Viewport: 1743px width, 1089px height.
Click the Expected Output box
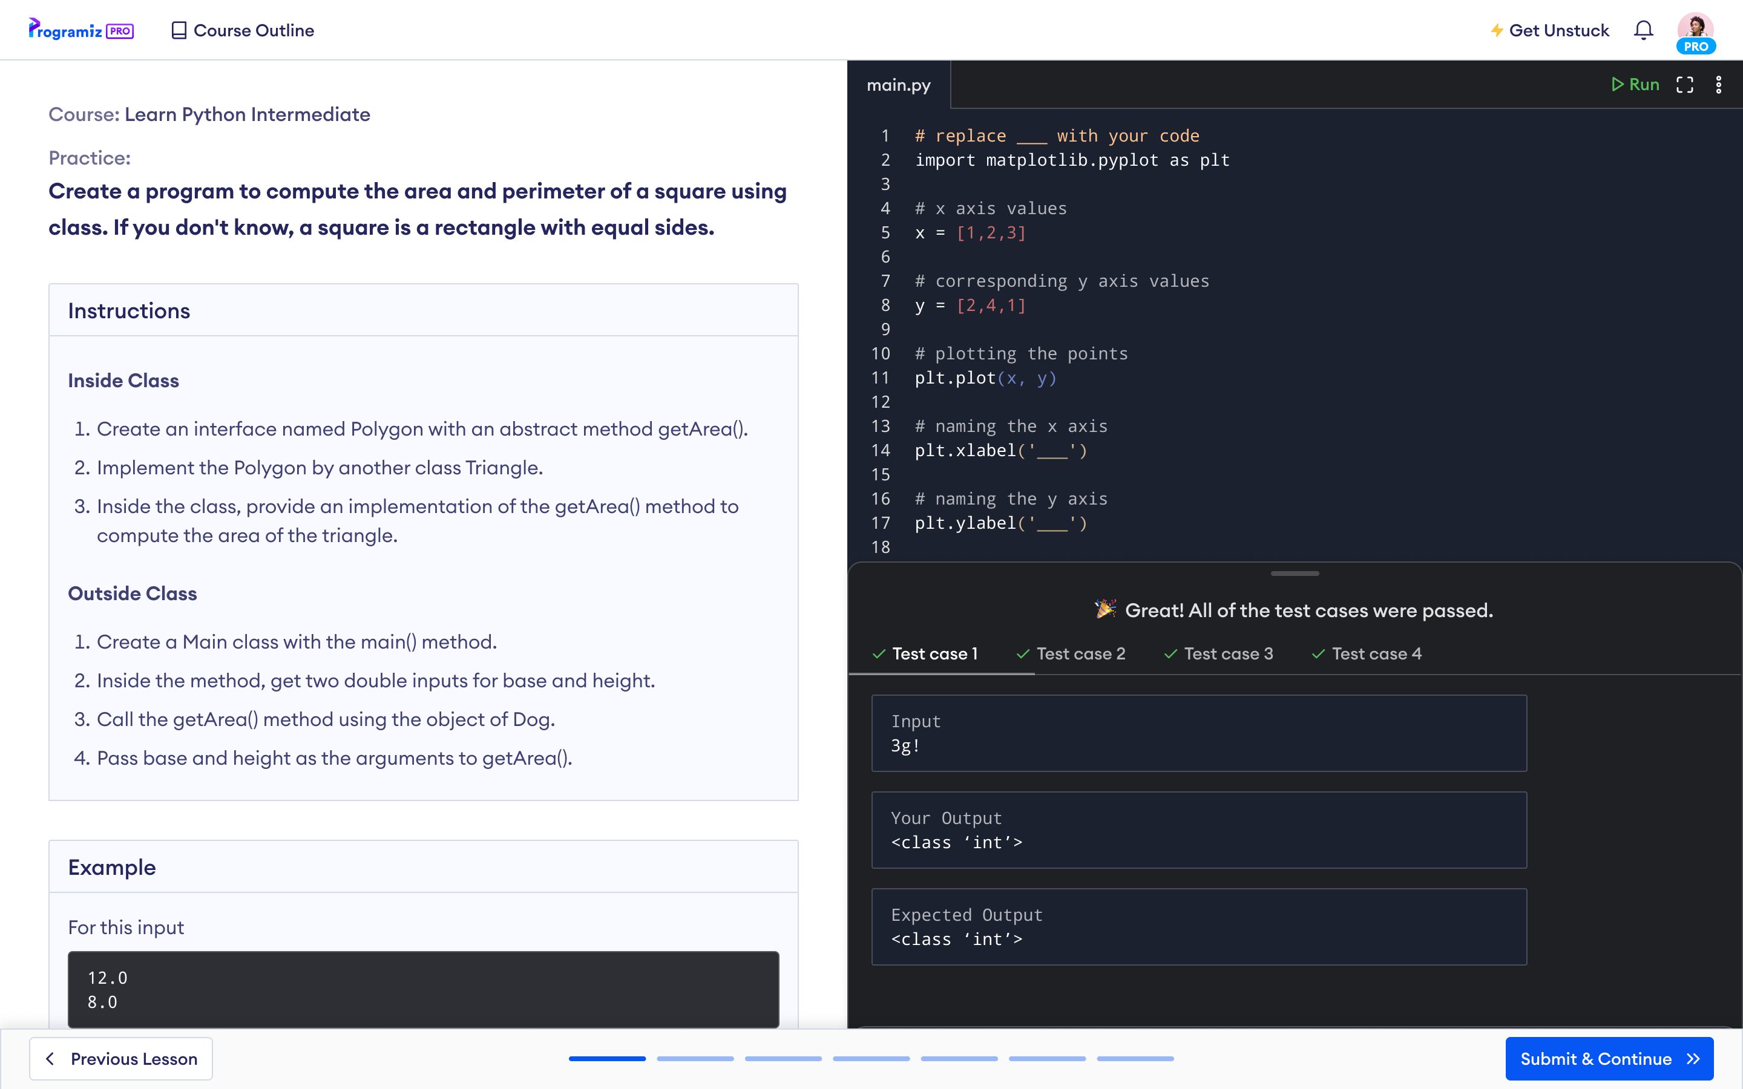(x=1198, y=926)
